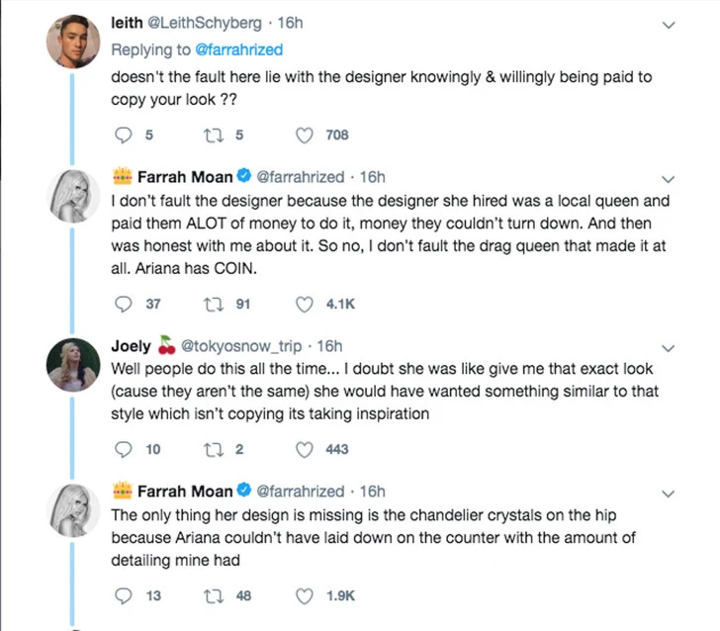Expand options menu on Farrah's first tweet
720x631 pixels.
point(671,179)
